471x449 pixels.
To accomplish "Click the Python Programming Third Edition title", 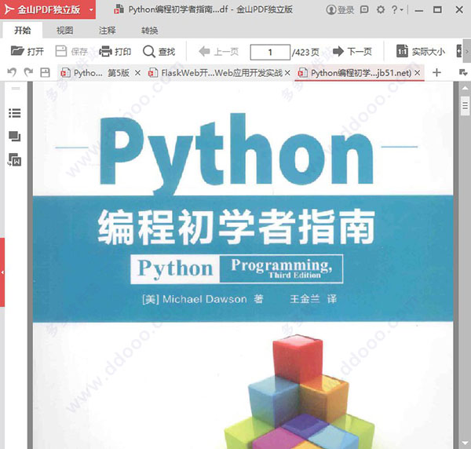I will point(237,268).
